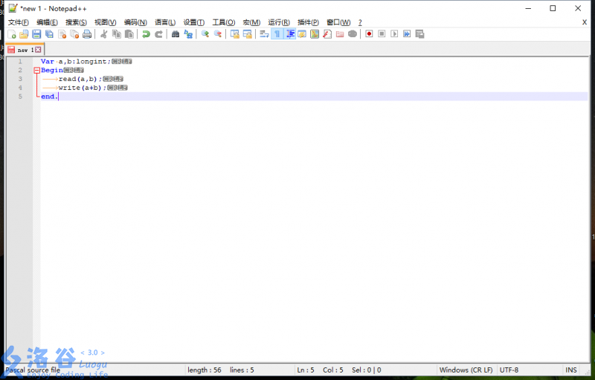Play back the recorded macro

click(394, 34)
